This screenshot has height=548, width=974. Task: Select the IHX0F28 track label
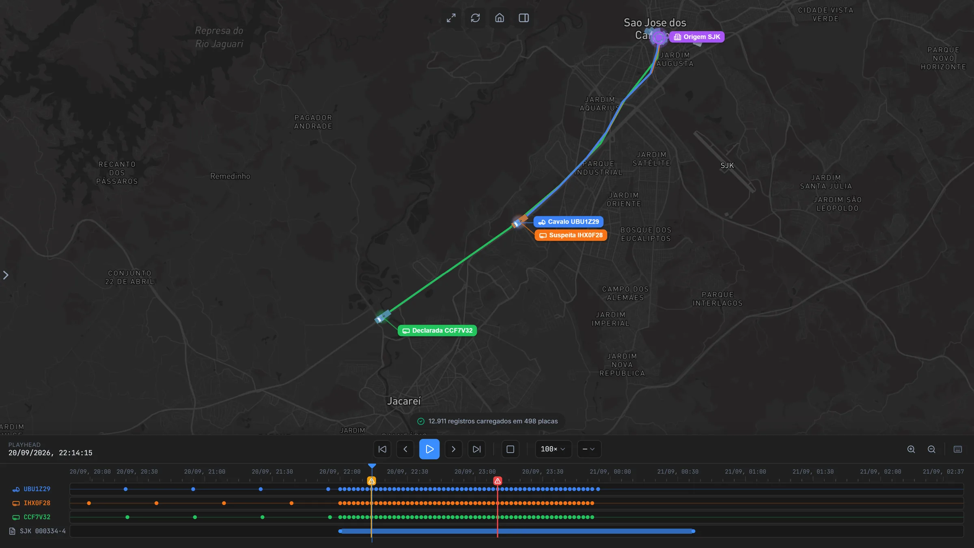tap(37, 503)
